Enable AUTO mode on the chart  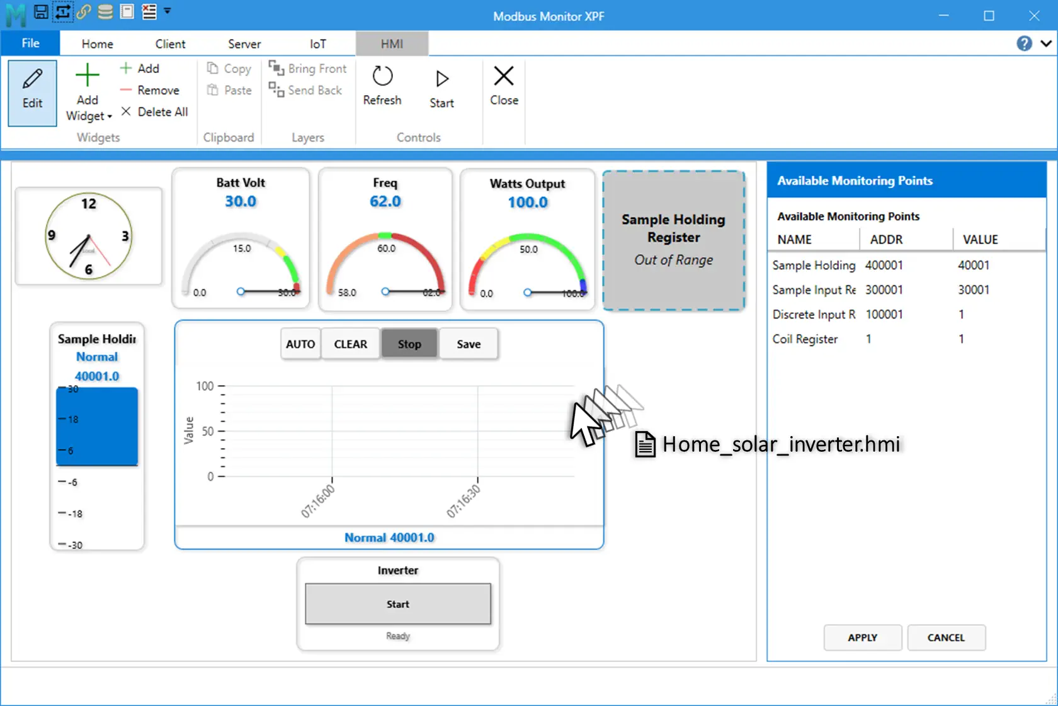coord(300,344)
